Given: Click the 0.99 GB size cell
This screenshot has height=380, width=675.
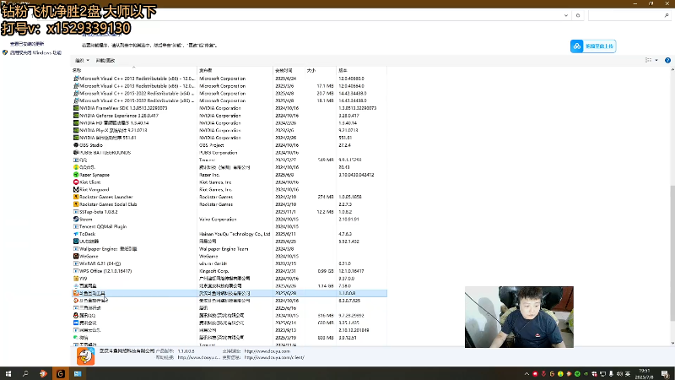Looking at the screenshot, I should (326, 271).
